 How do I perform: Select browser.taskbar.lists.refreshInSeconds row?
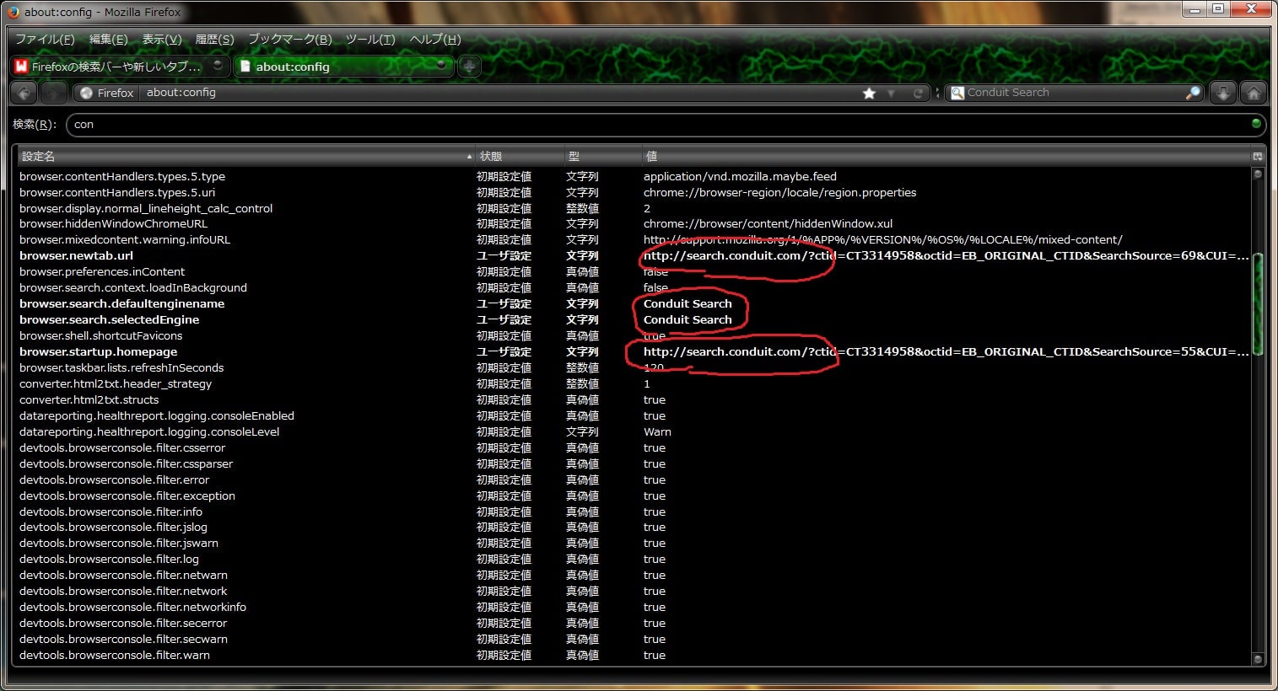point(634,367)
